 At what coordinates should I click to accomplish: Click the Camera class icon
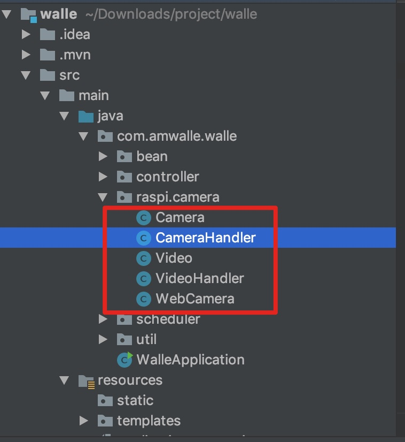(143, 218)
